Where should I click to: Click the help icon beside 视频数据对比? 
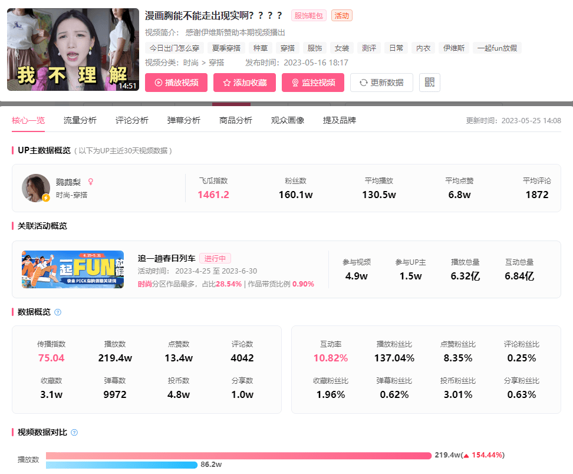(74, 432)
